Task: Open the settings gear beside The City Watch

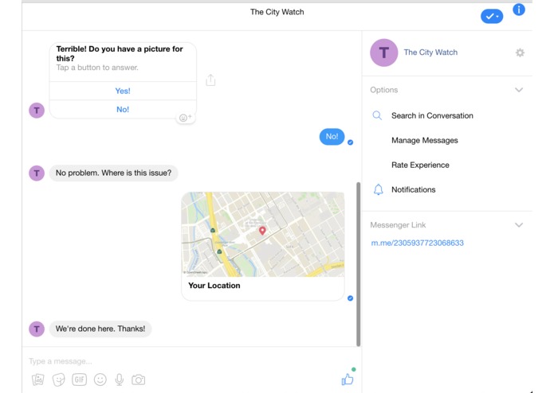Action: [x=520, y=53]
